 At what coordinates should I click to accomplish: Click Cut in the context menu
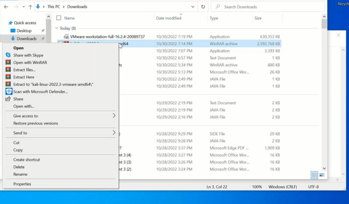(x=16, y=143)
